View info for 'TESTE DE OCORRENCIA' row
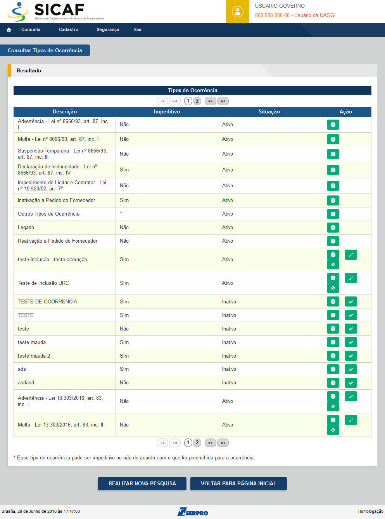The width and height of the screenshot is (385, 519). coord(333,301)
